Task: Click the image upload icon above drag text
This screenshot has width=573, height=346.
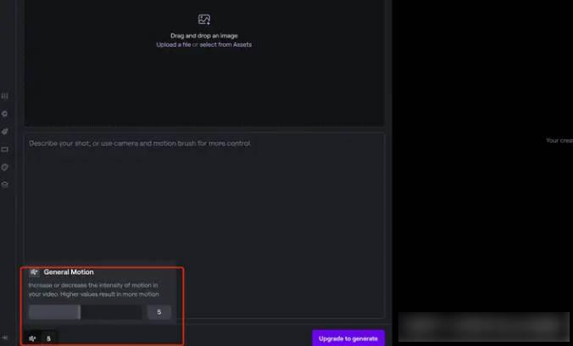Action: point(204,20)
